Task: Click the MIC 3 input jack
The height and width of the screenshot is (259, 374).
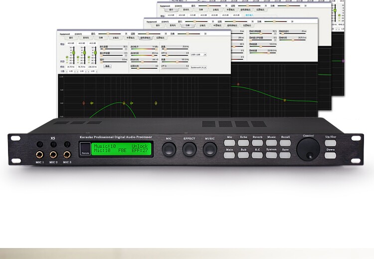Action: pyautogui.click(x=67, y=155)
